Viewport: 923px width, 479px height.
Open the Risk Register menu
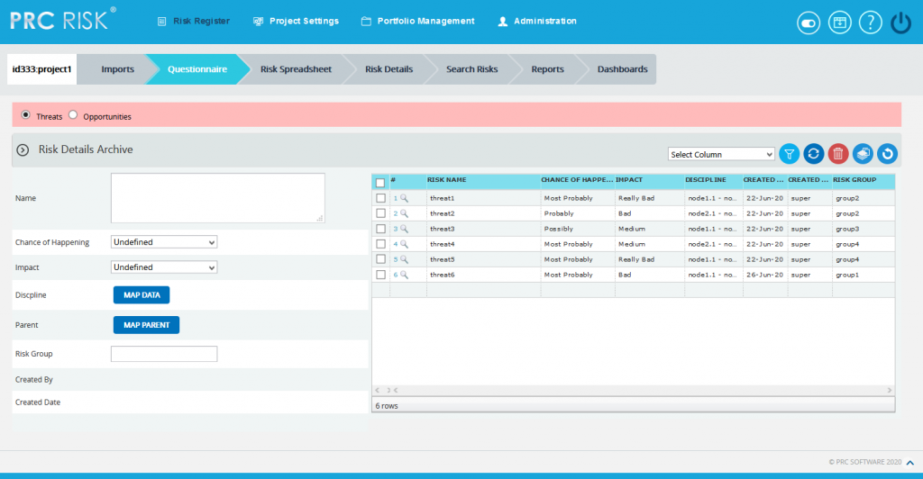click(x=194, y=21)
